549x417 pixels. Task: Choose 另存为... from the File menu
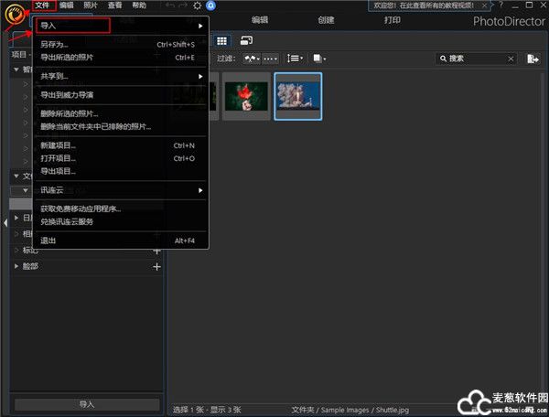pos(55,44)
